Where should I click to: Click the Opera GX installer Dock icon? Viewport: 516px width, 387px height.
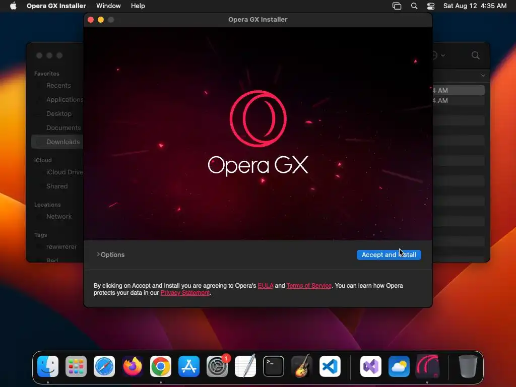427,366
